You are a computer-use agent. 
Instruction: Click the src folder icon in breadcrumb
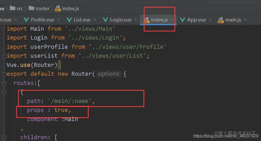coord(13,8)
